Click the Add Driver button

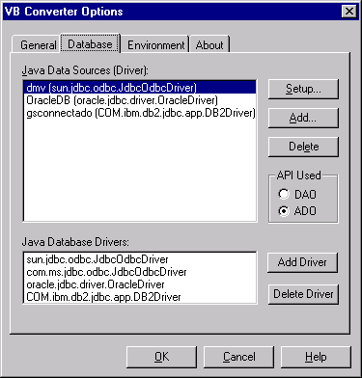click(x=302, y=262)
